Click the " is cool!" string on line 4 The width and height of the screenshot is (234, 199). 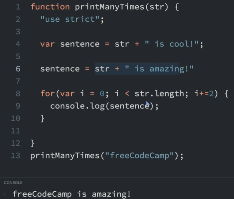(172, 44)
